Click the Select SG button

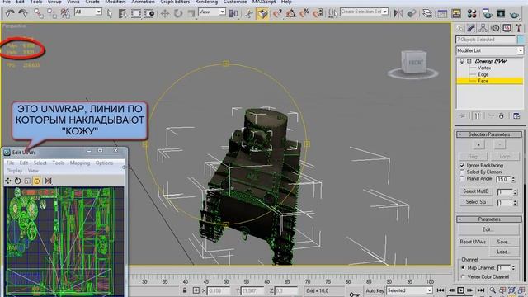point(475,202)
